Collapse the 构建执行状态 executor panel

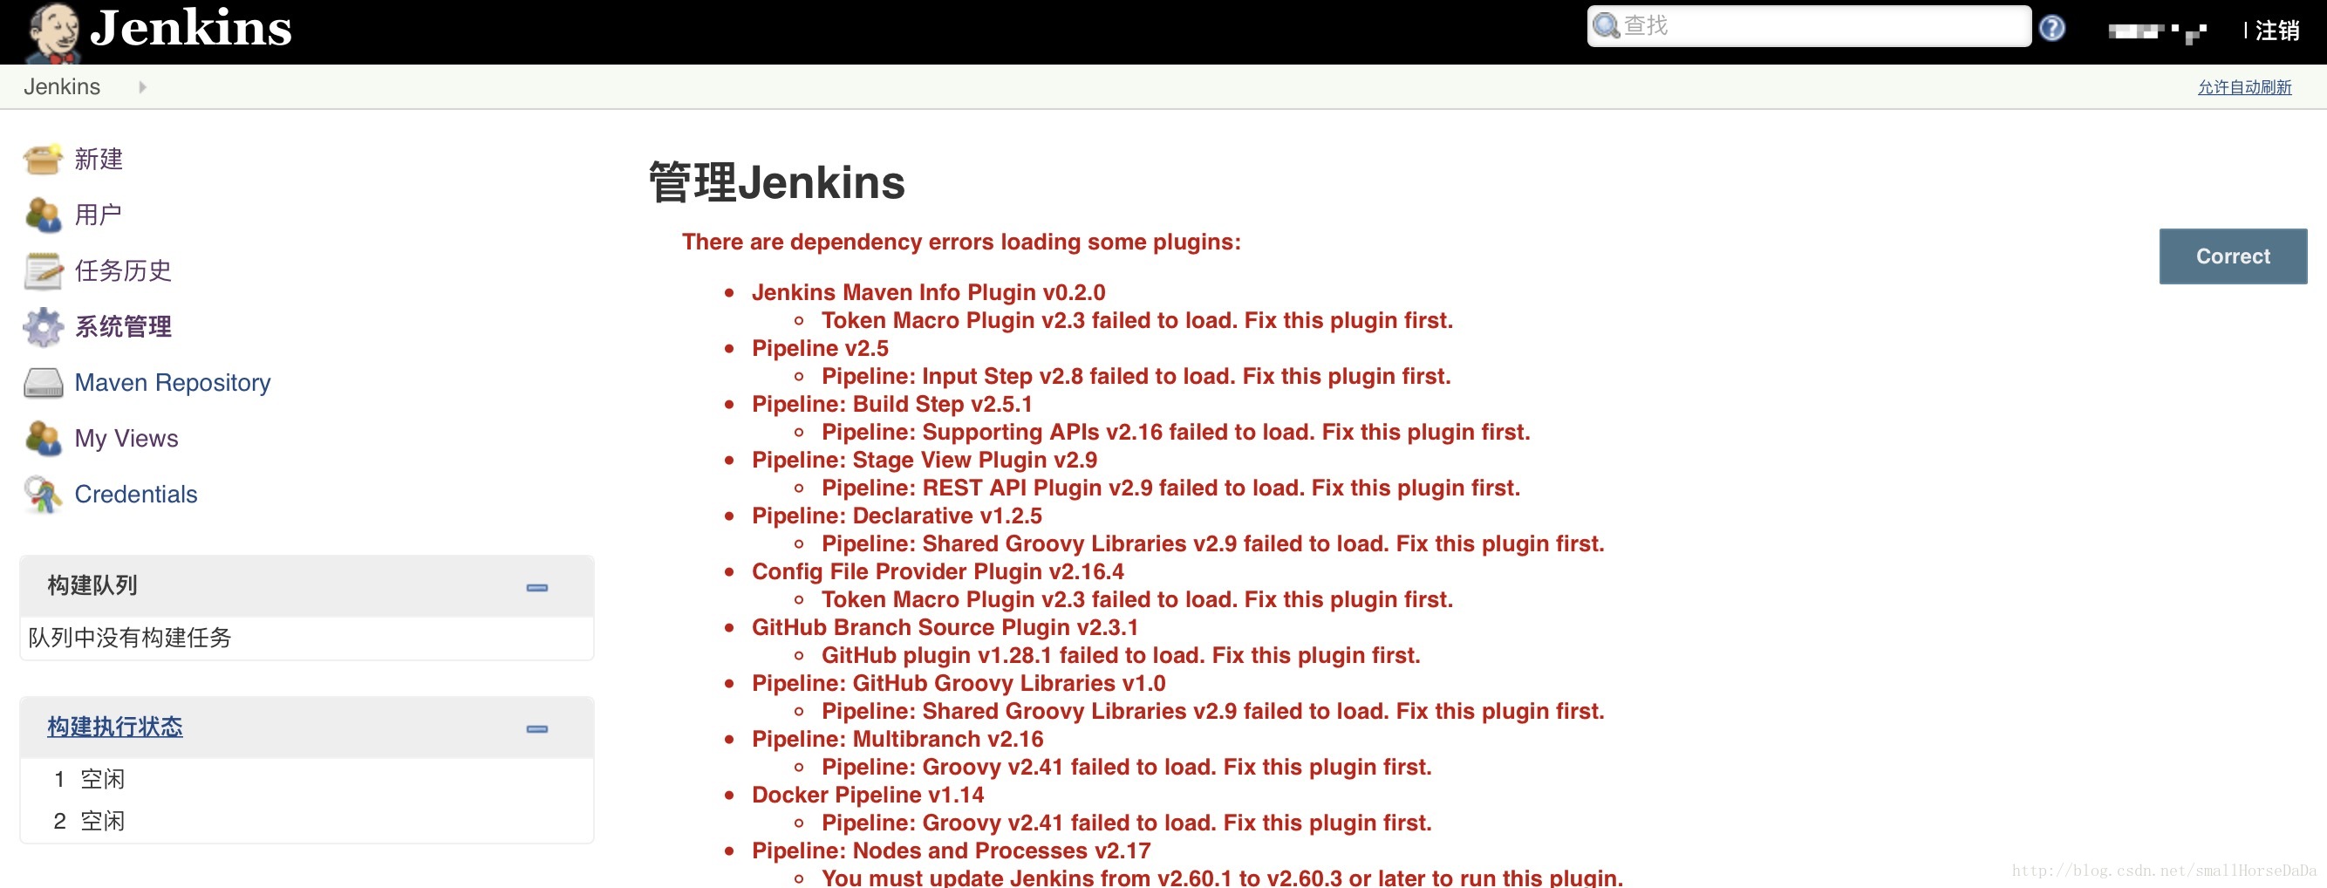tap(536, 729)
